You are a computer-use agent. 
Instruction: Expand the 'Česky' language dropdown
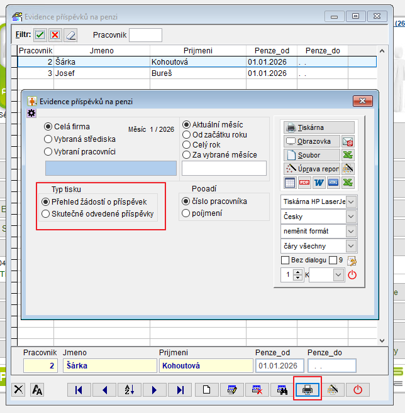click(x=351, y=217)
